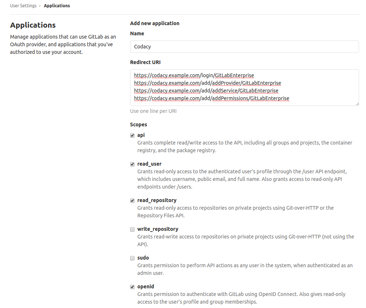
Task: Uncheck the read_repository scope
Action: 132,200
